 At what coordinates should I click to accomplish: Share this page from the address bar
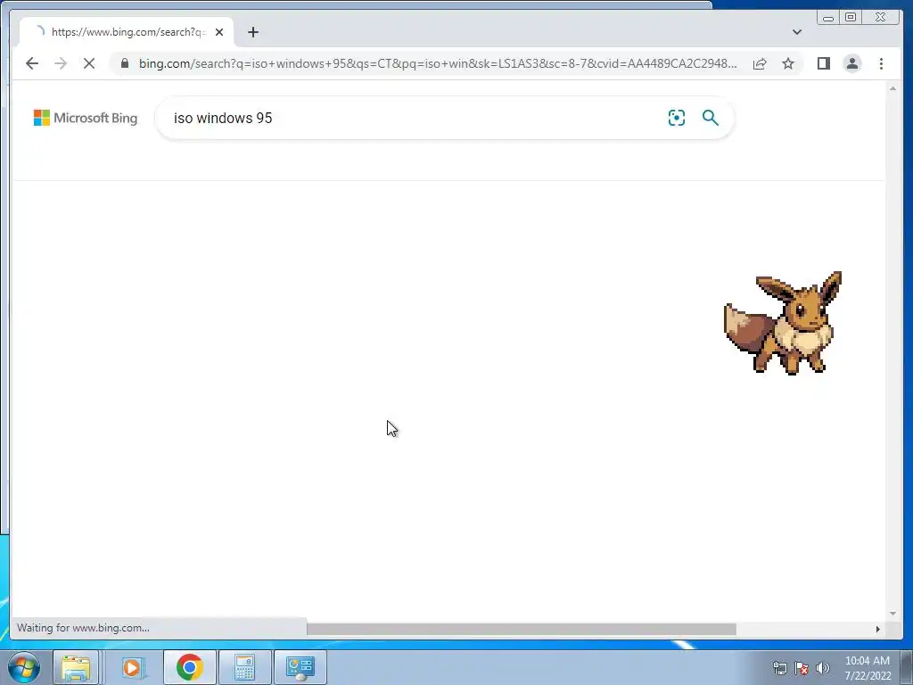760,63
